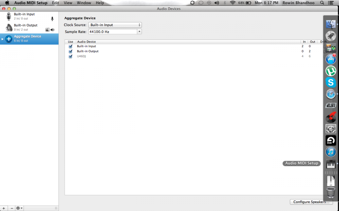The height and width of the screenshot is (211, 339).
Task: Click the Audio Device column header
Action: 86,42
